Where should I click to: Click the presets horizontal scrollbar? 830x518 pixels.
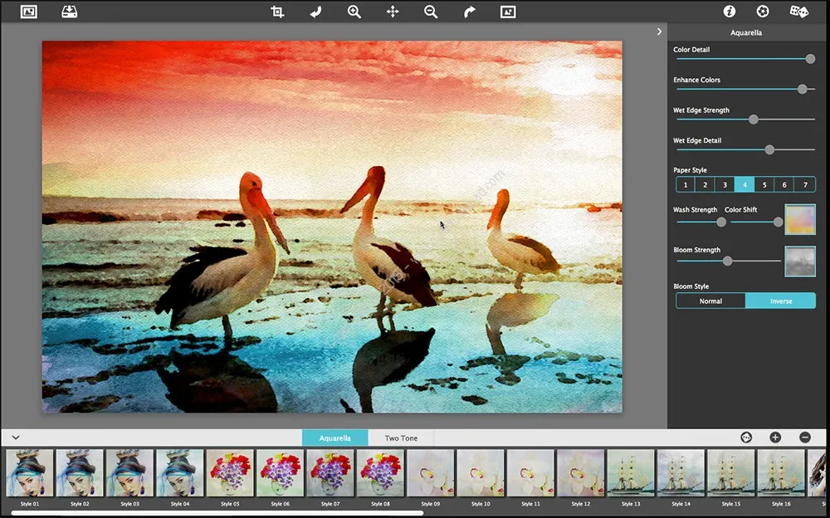217,513
